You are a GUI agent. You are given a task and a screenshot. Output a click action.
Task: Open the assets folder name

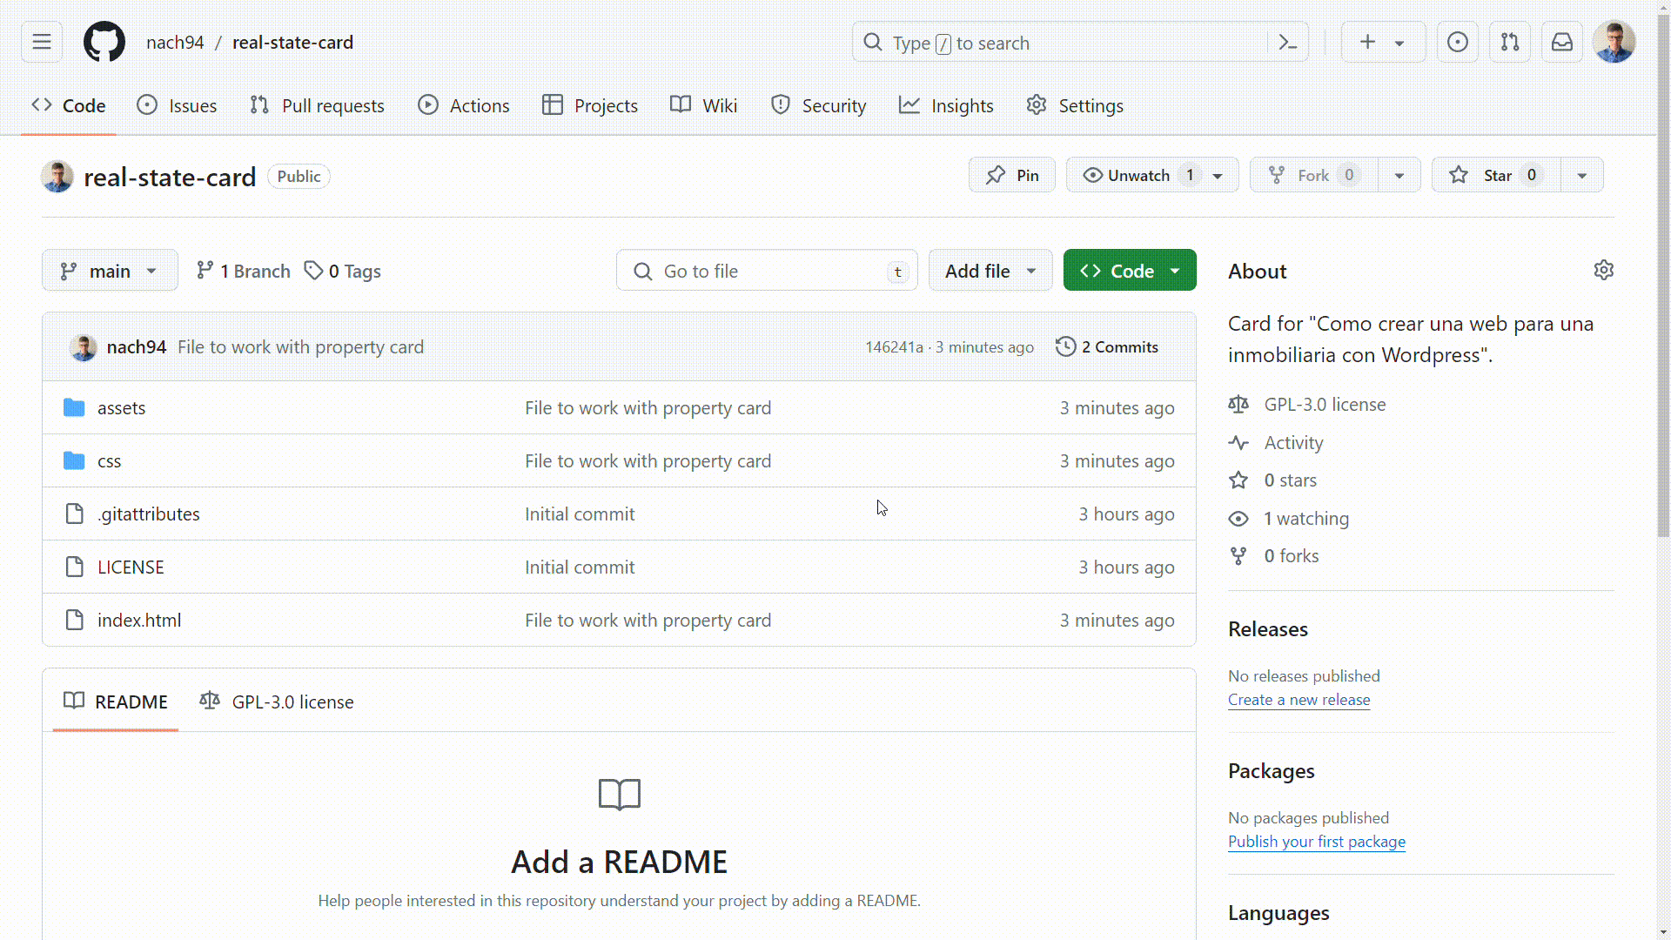(x=121, y=407)
